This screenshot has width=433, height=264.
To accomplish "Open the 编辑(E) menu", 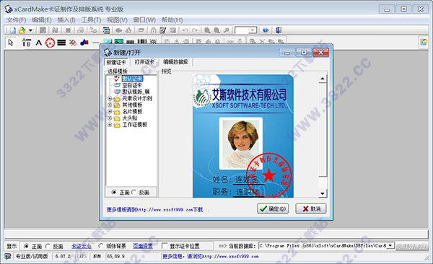I will pyautogui.click(x=42, y=20).
